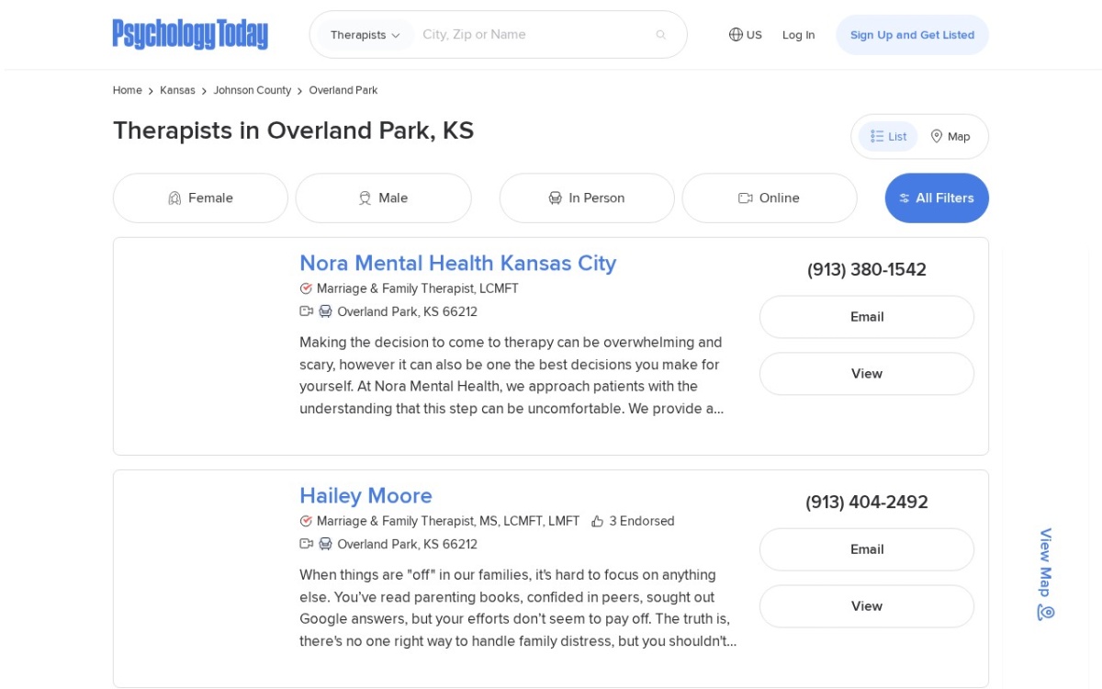Image resolution: width=1102 pixels, height=689 pixels.
Task: Click the thumbs-up icon next to 3 Endorsed
Action: point(597,521)
